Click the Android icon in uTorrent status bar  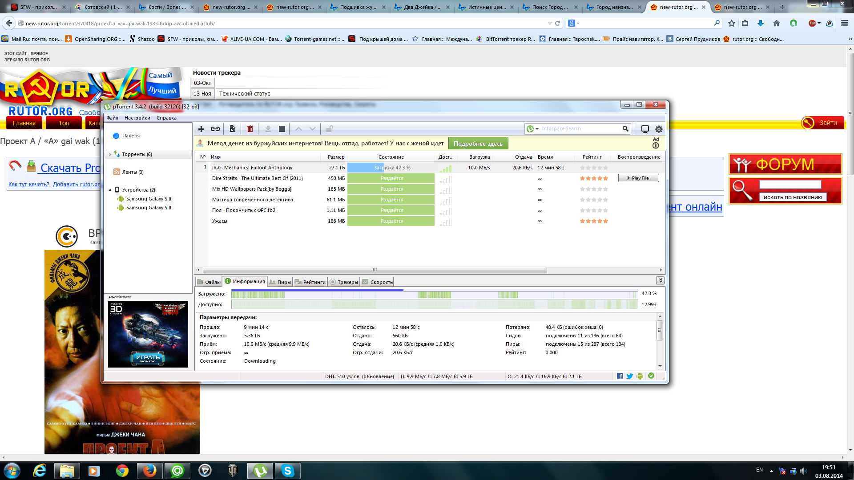coord(640,376)
